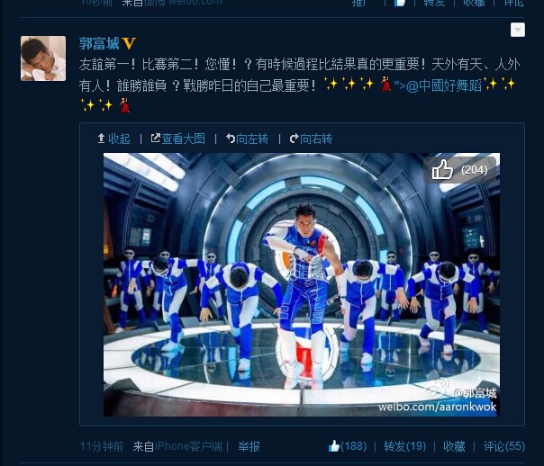Bookmark the post with 收藏
The image size is (544, 466).
tap(454, 446)
